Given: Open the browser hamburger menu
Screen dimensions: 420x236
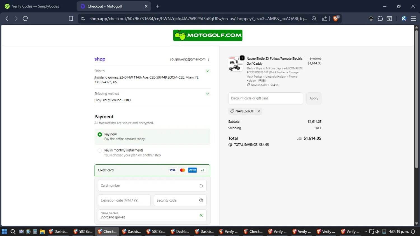Looking at the screenshot, I should (413, 18).
